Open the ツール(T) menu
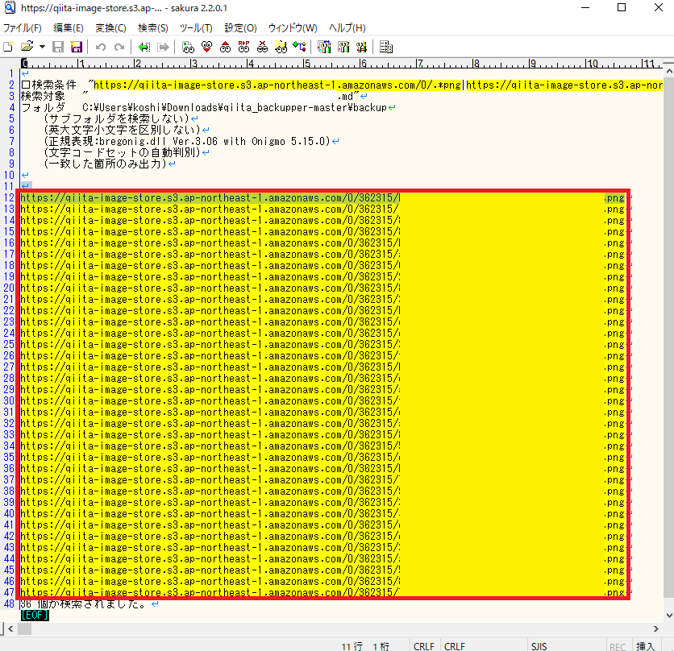 click(196, 28)
